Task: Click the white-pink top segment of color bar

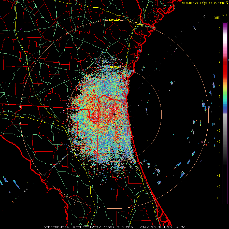Action: pyautogui.click(x=225, y=39)
